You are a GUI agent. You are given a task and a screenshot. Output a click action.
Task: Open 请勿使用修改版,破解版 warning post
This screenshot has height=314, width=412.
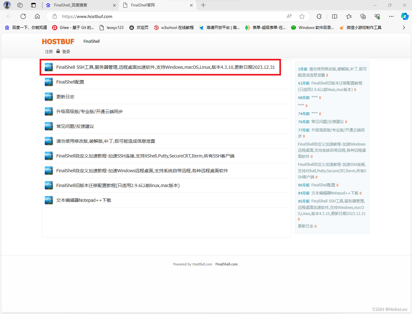tap(106, 141)
